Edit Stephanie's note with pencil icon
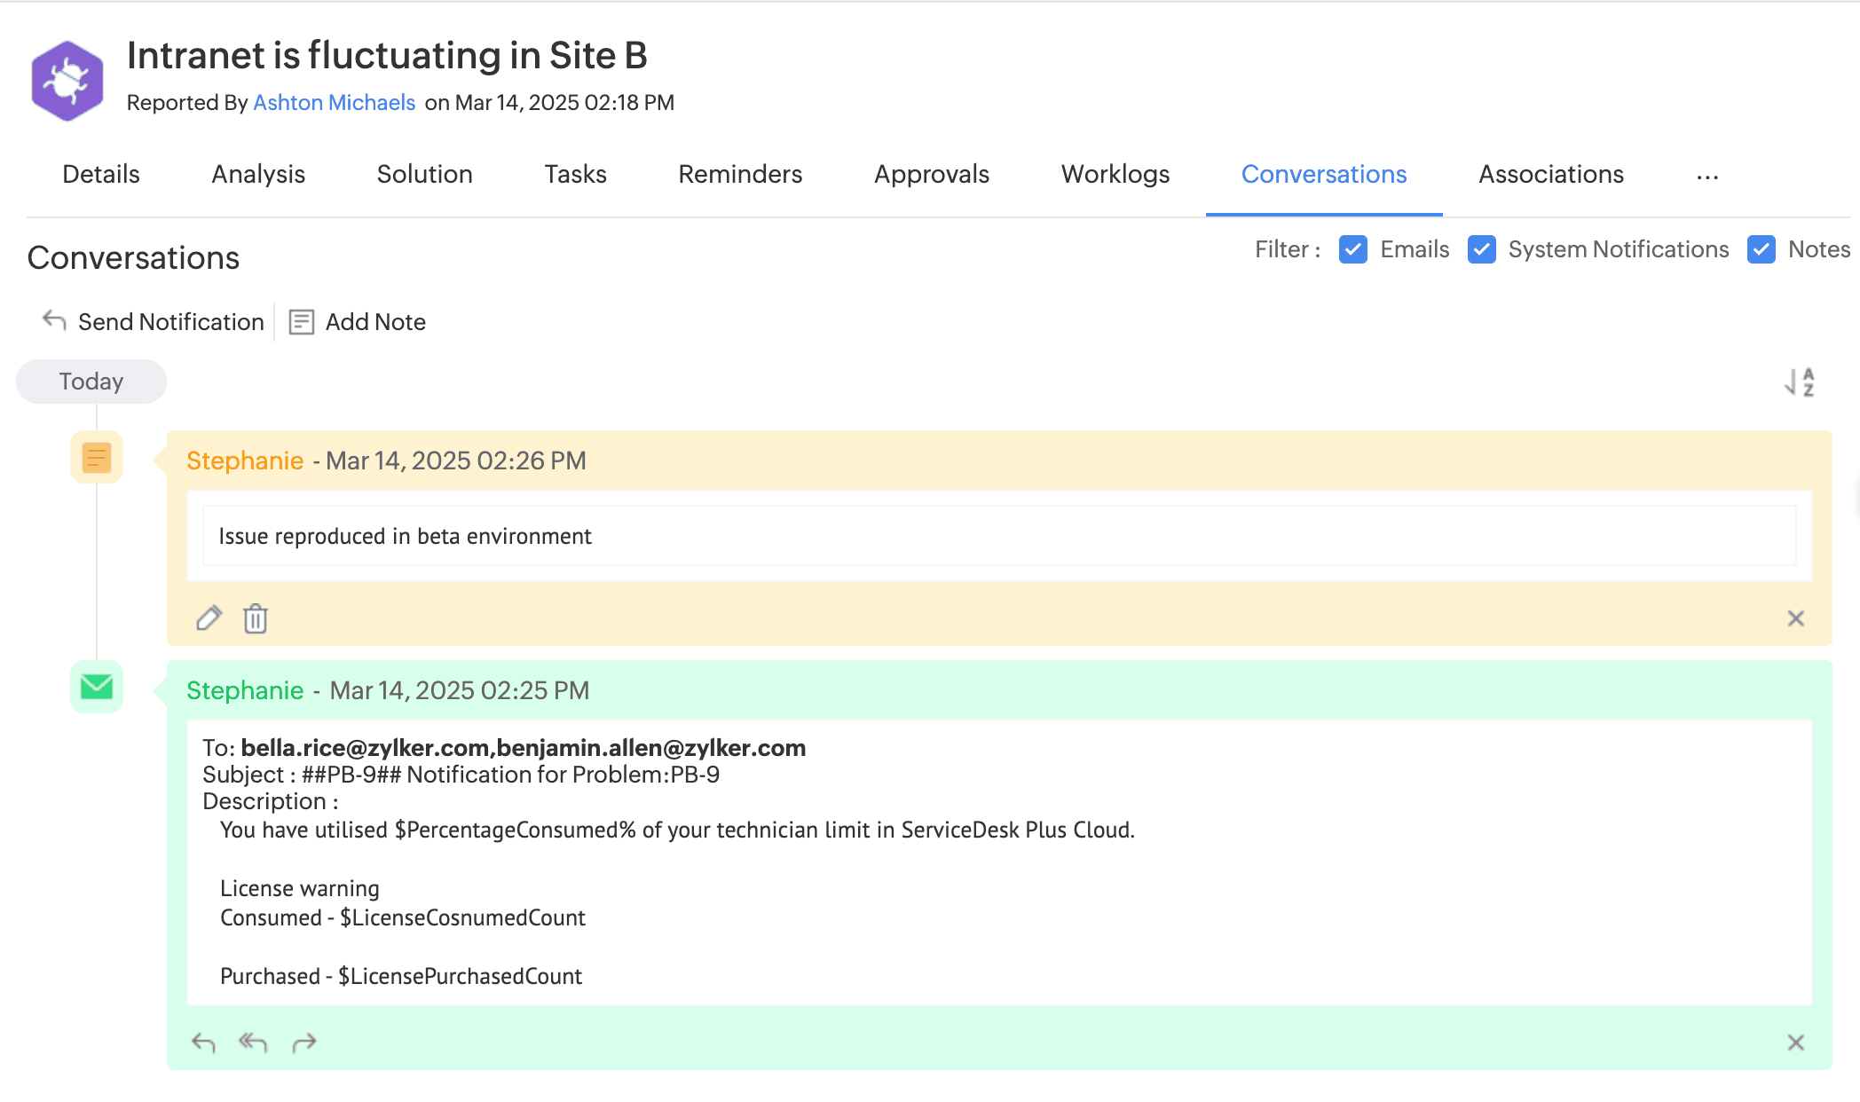The image size is (1860, 1102). pos(209,618)
